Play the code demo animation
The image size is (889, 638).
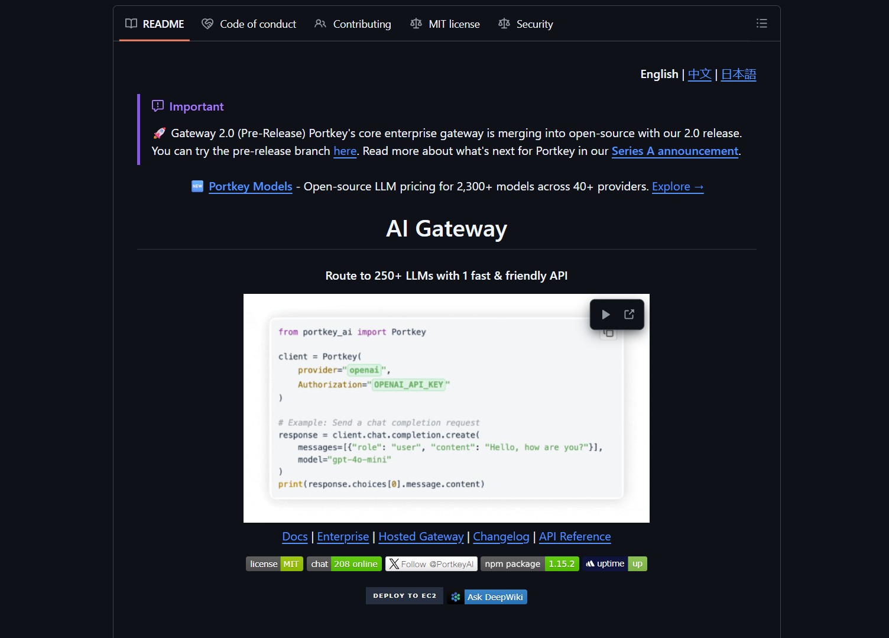pyautogui.click(x=605, y=315)
